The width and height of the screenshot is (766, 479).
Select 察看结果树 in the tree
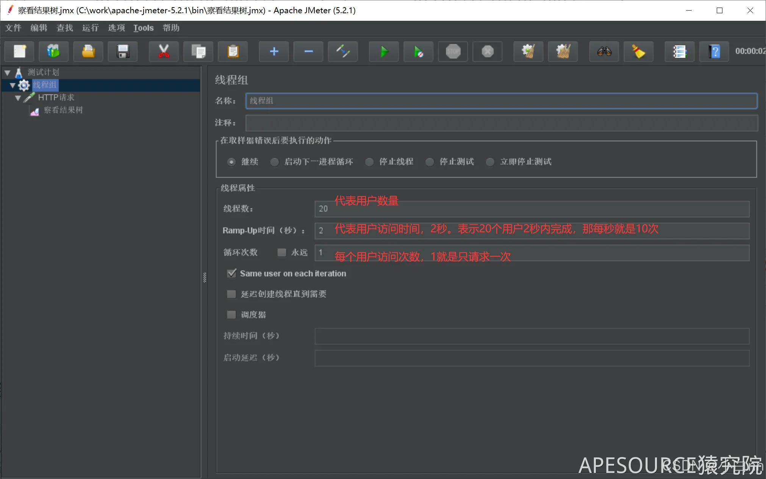[x=63, y=110]
